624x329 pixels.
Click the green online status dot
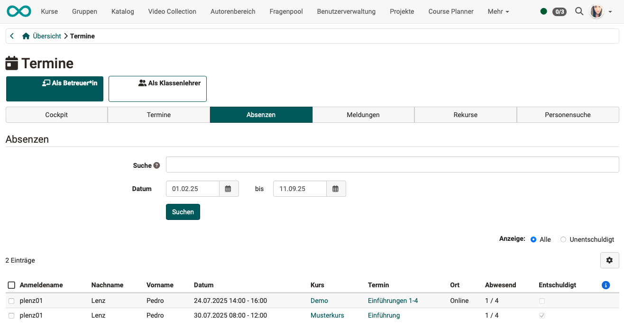click(x=543, y=11)
